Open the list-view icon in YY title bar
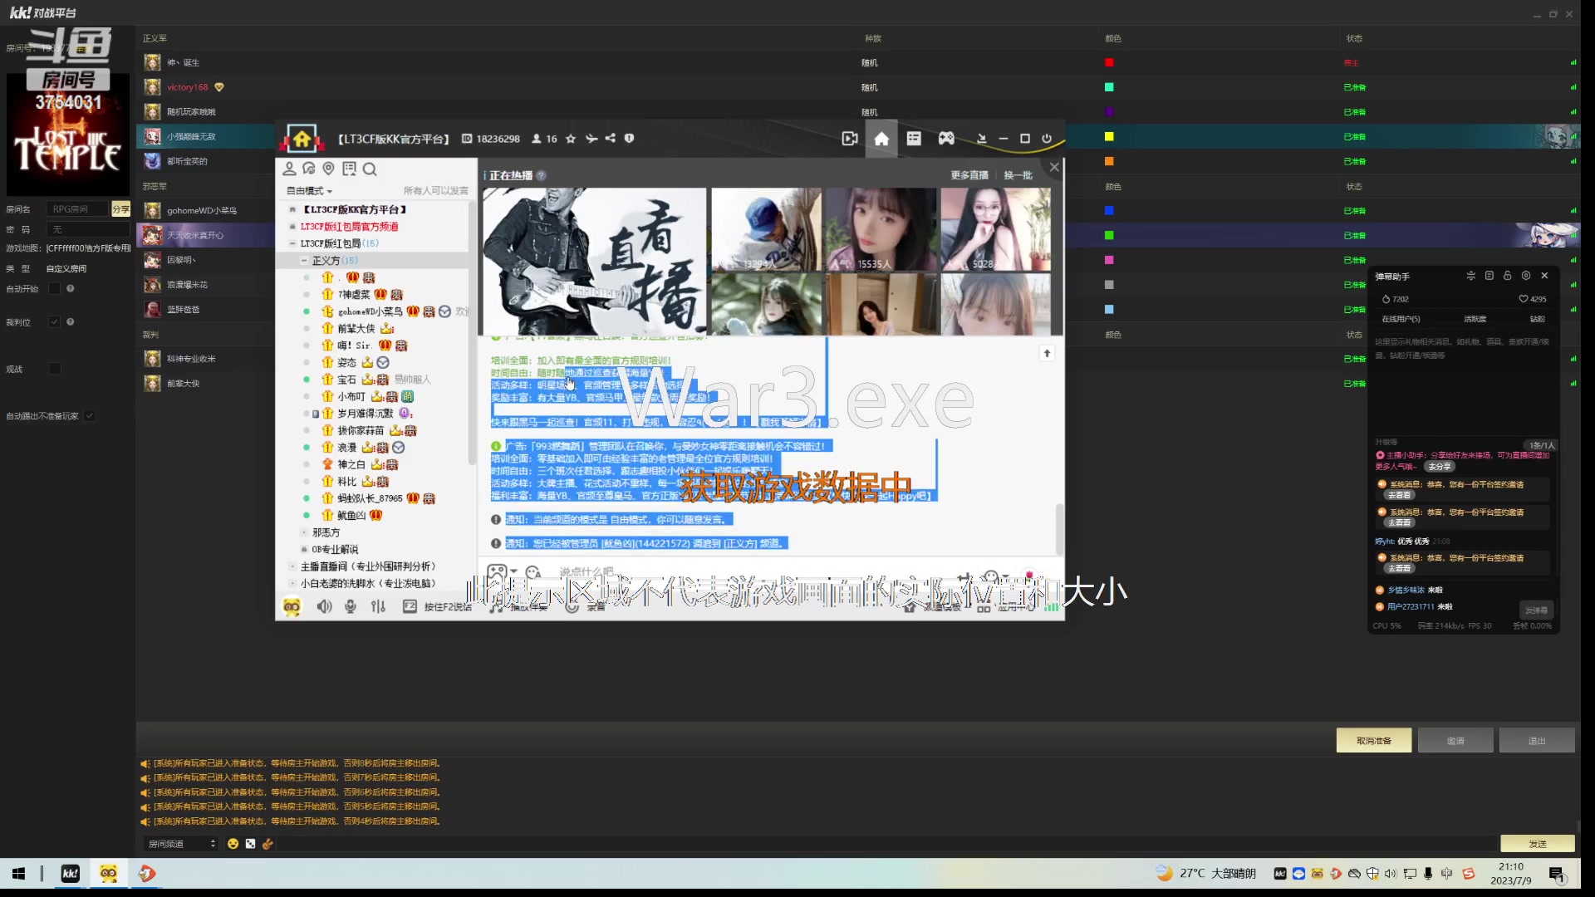This screenshot has height=897, width=1595. [914, 139]
